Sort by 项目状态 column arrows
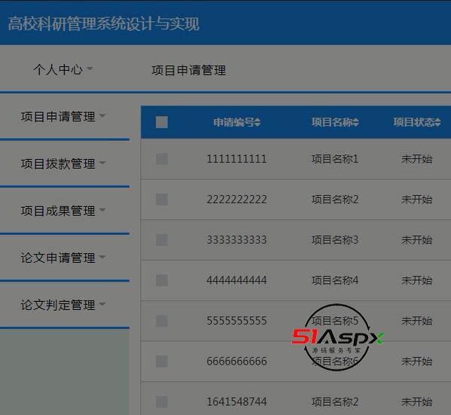This screenshot has width=451, height=415. pos(437,122)
